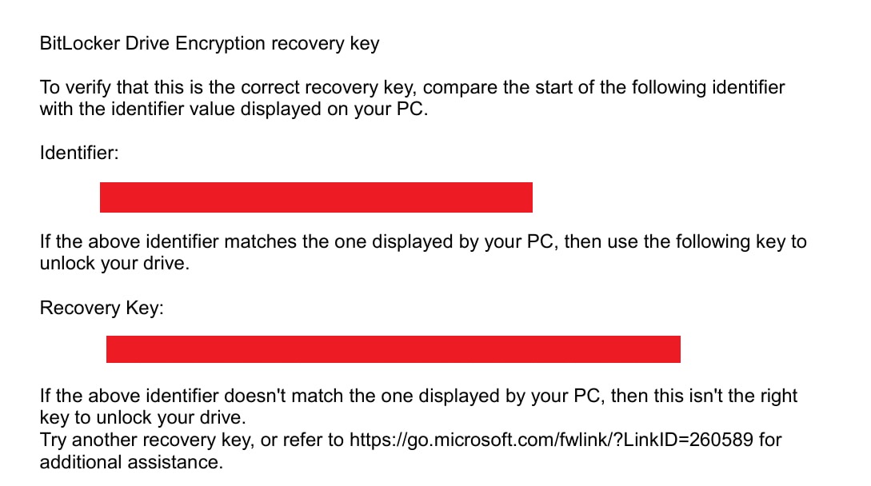
Task: Click the line "with the identifier value displayed"
Action: click(234, 110)
